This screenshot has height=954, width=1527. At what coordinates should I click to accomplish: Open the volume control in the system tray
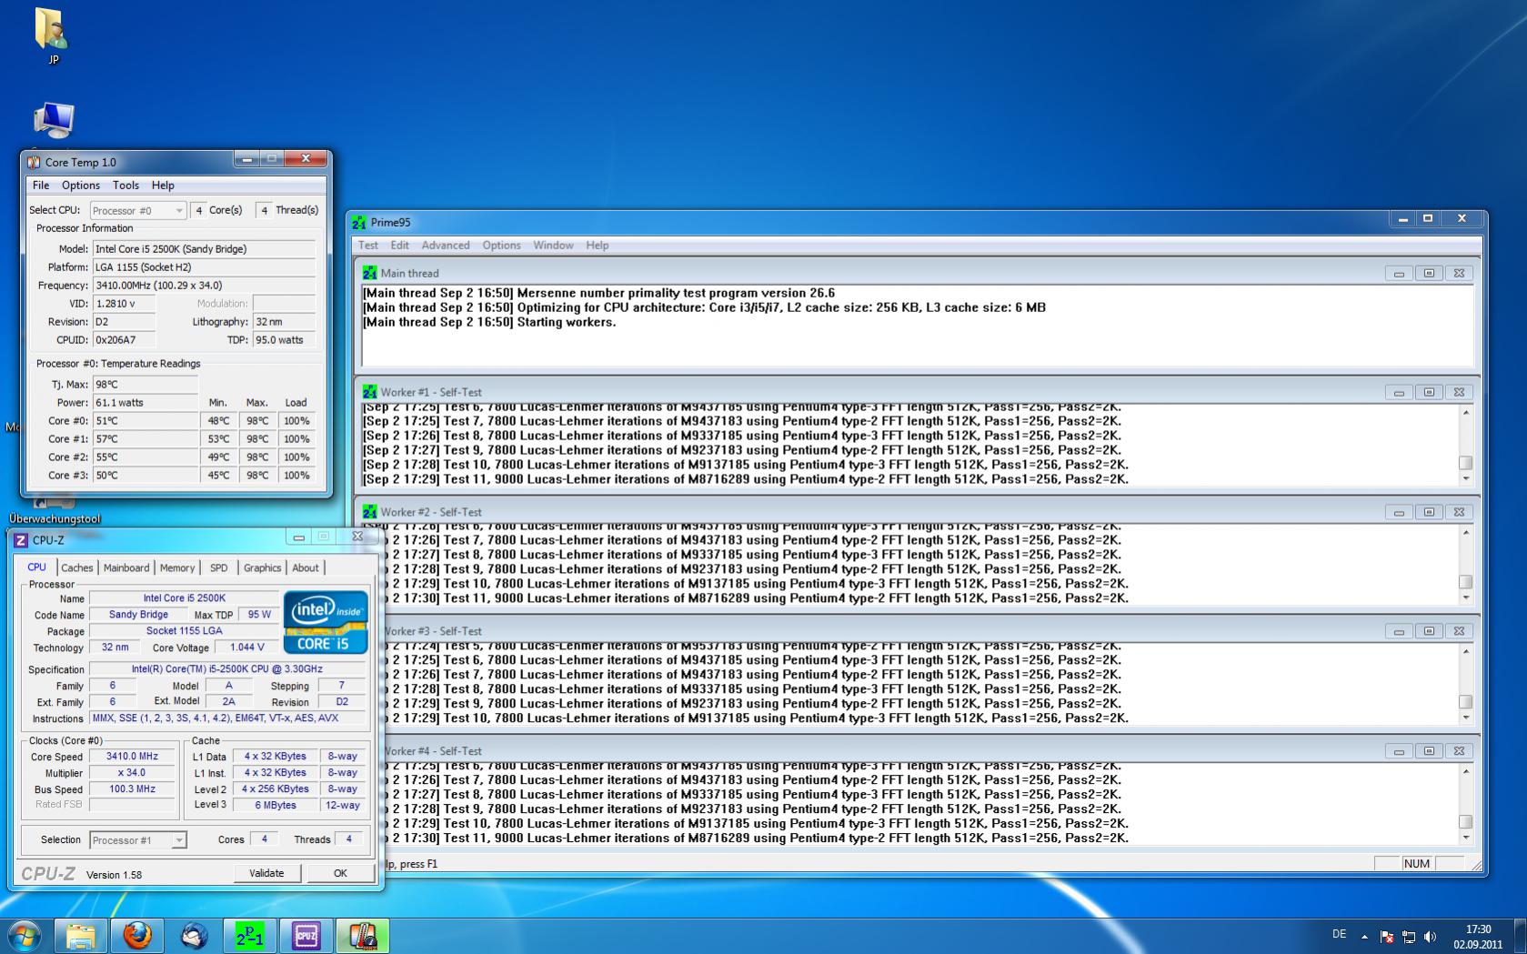1431,937
